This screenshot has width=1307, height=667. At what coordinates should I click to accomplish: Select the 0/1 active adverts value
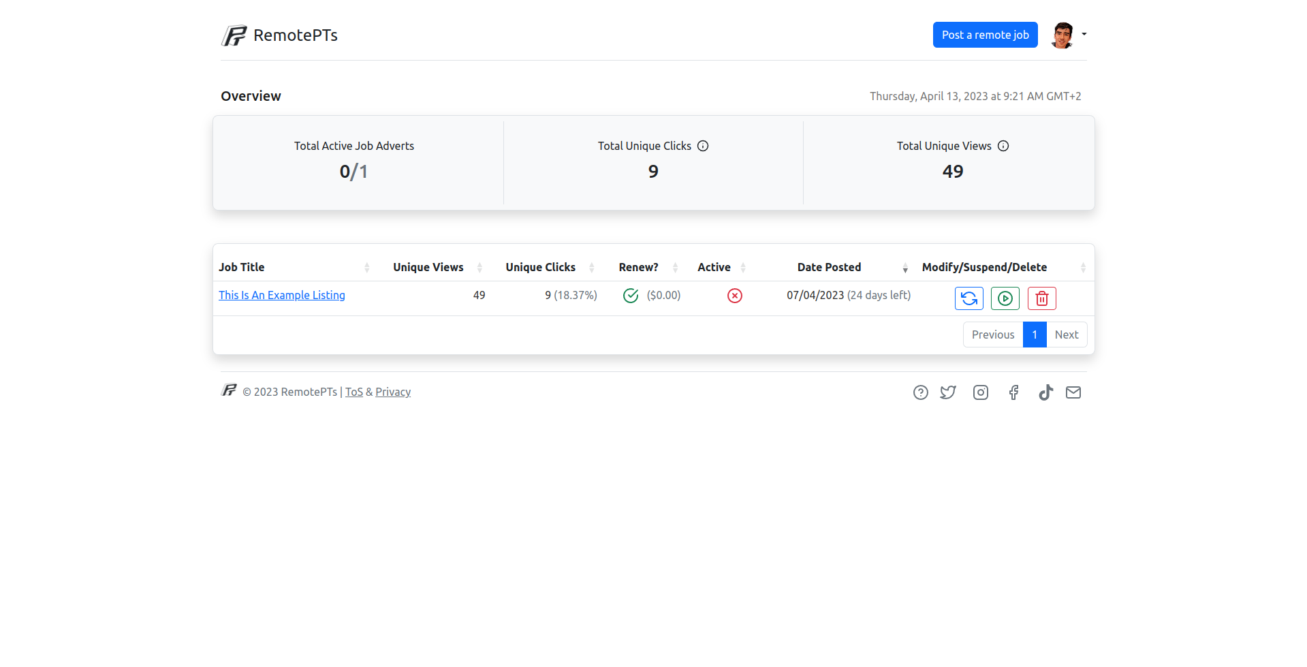click(x=353, y=172)
